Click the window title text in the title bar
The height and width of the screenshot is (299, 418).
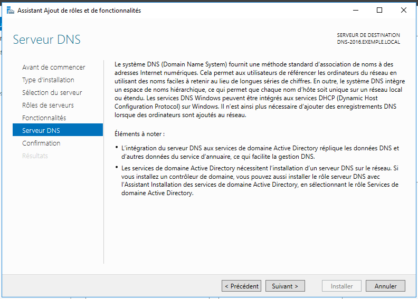79,11
